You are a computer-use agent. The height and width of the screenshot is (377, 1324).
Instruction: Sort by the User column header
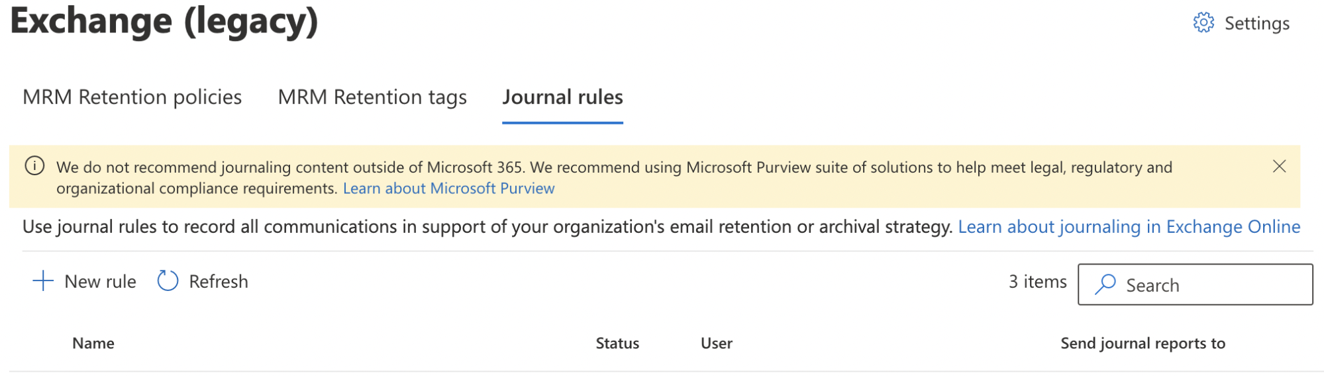pos(717,343)
